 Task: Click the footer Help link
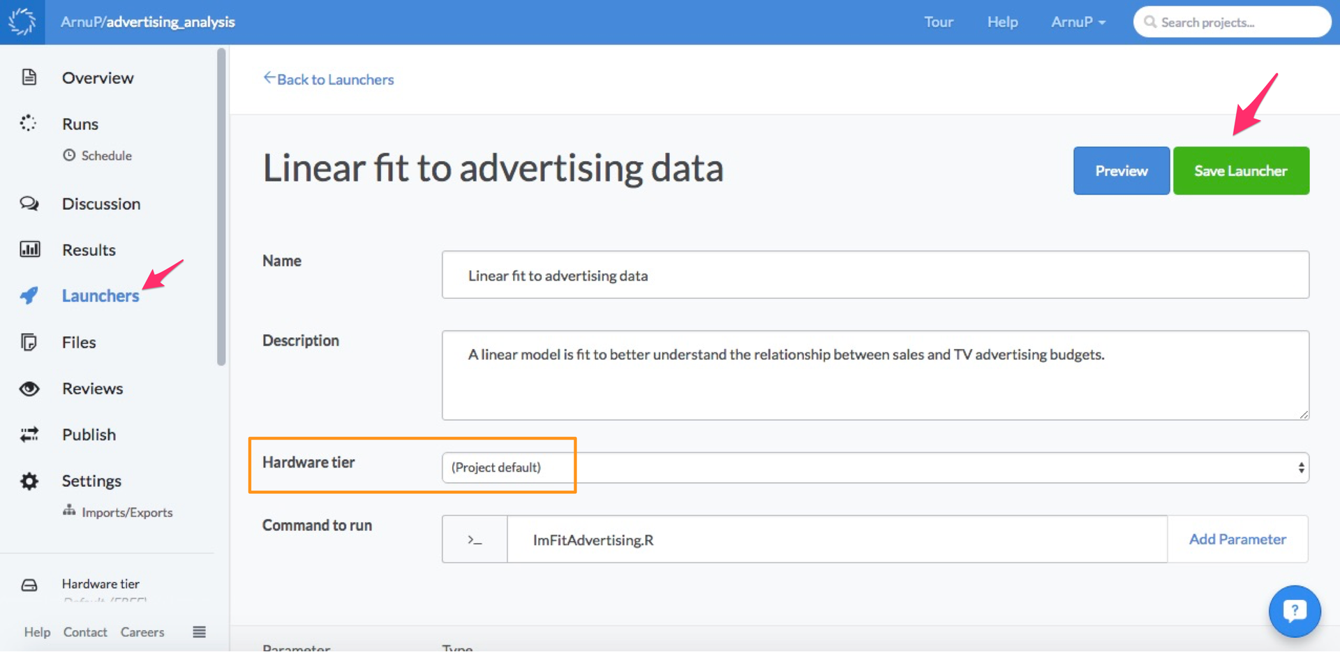tap(37, 632)
